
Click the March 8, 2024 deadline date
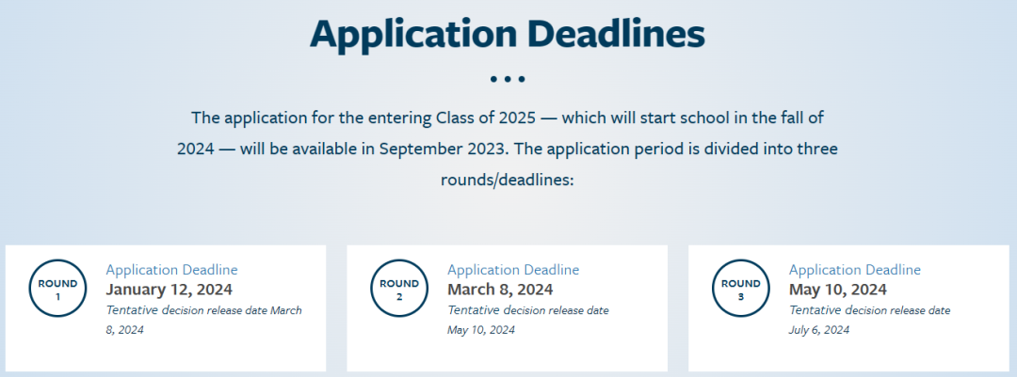(x=500, y=289)
